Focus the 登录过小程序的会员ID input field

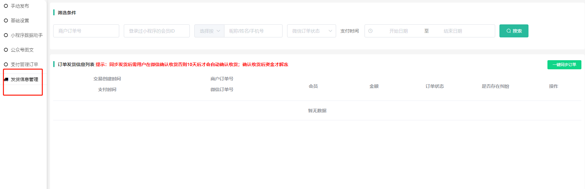pyautogui.click(x=157, y=31)
